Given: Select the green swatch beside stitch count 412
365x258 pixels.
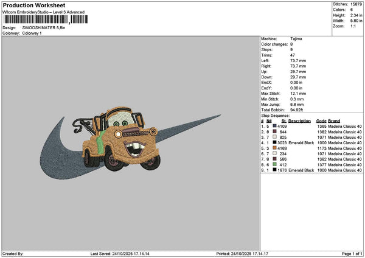Looking at the screenshot, I should 275,164.
